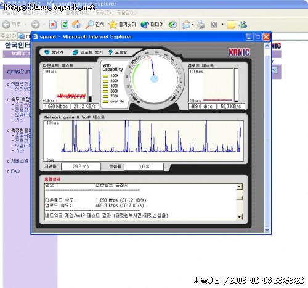
Task: Click the download speed field 1,690 Mbps
Action: click(56, 106)
